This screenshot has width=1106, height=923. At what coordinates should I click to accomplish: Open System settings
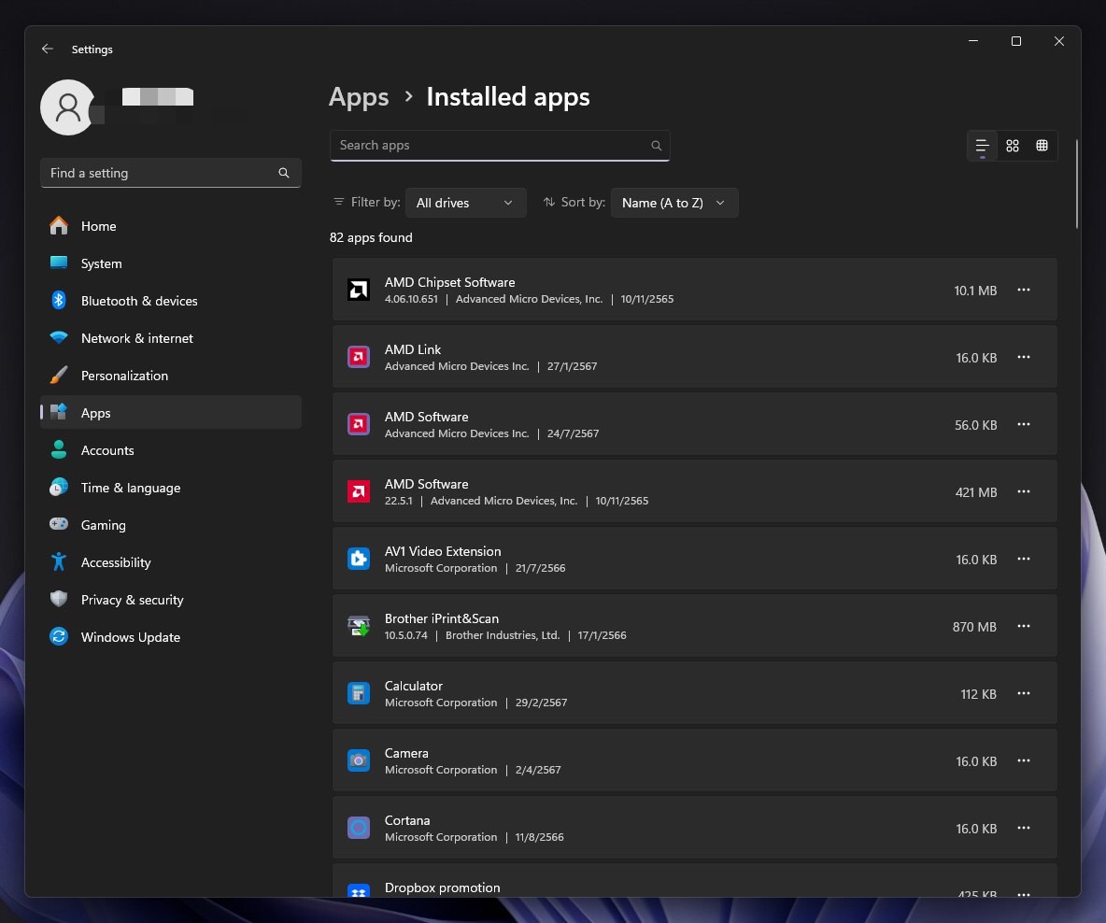[171, 263]
